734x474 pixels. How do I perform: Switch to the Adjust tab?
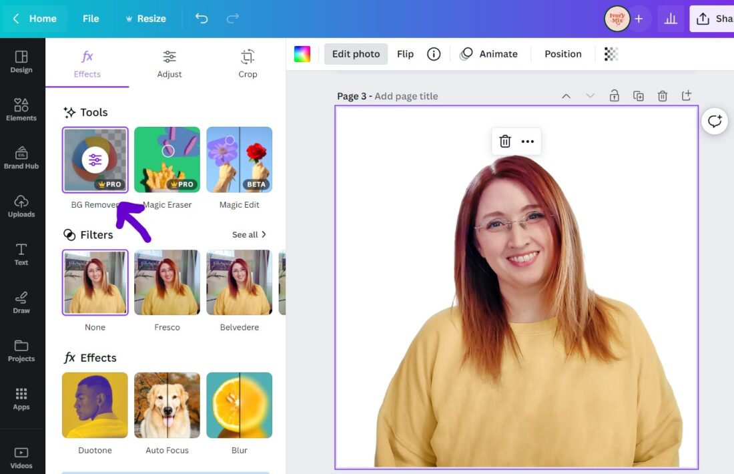click(x=169, y=63)
